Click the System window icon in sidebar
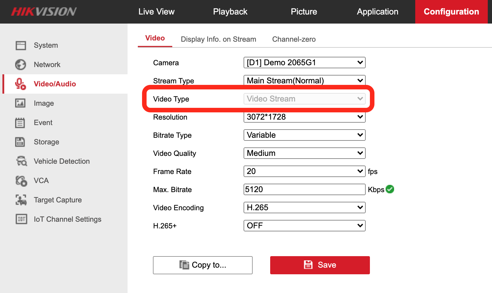 pos(21,45)
